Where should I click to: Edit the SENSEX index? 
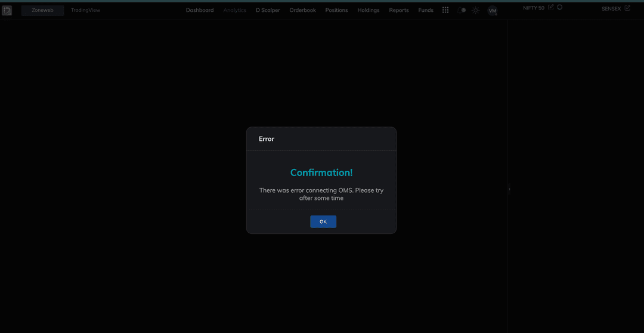[627, 8]
